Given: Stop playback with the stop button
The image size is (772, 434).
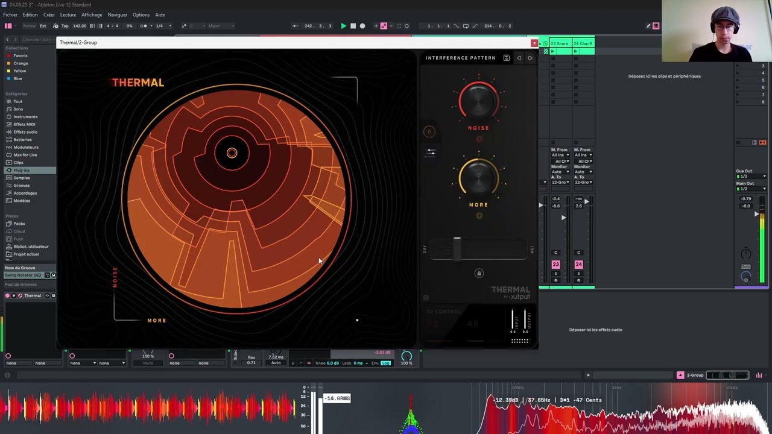Looking at the screenshot, I should [353, 26].
